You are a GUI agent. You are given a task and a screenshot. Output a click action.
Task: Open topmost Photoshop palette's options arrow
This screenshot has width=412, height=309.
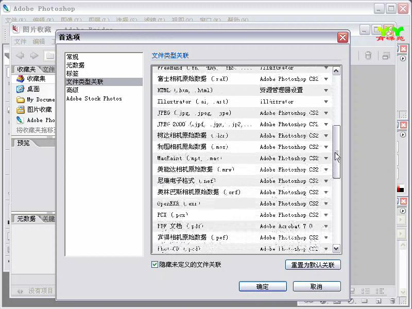[x=403, y=58]
